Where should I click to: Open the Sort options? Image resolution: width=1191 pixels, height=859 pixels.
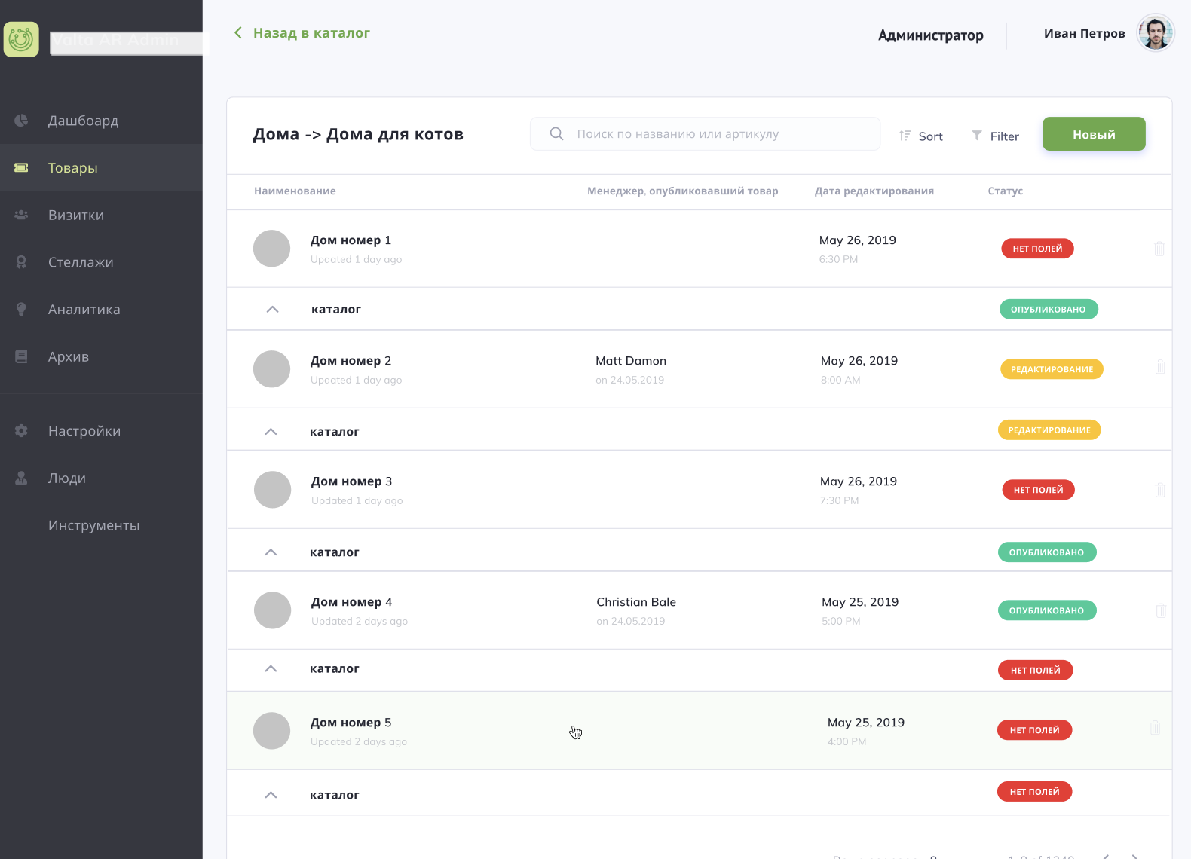tap(921, 136)
